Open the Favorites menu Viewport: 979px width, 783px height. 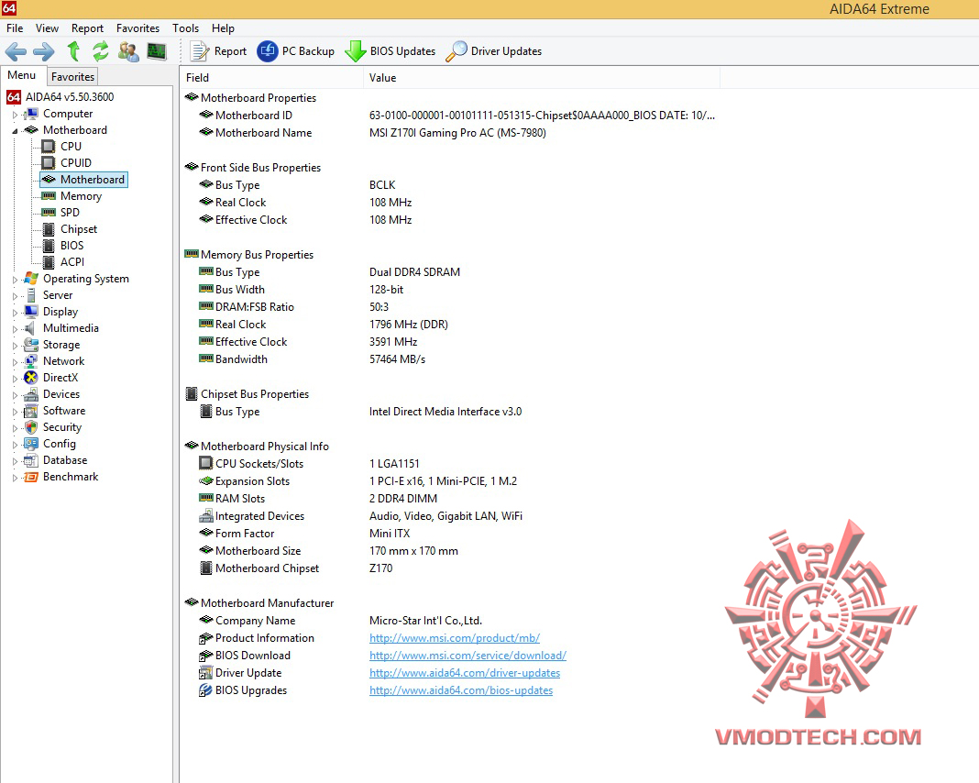[137, 28]
